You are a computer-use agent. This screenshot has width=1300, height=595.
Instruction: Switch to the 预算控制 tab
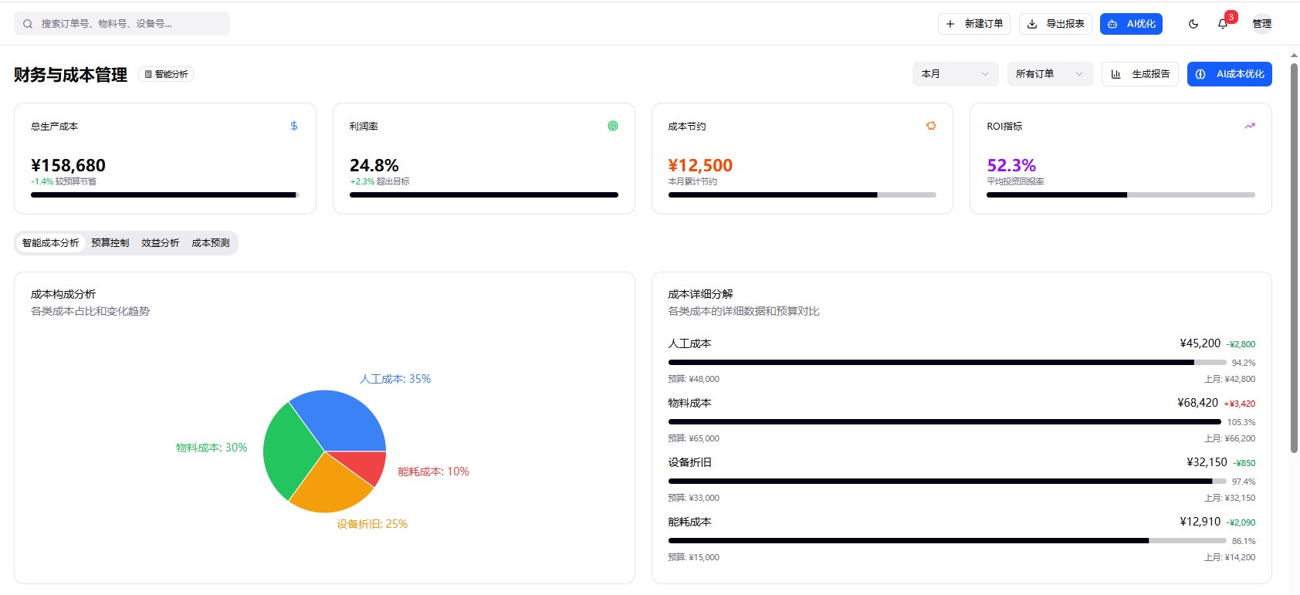(x=110, y=243)
